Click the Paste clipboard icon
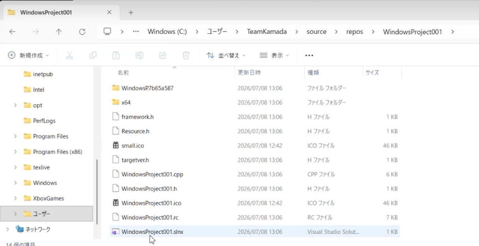The image size is (479, 246). coord(116,56)
